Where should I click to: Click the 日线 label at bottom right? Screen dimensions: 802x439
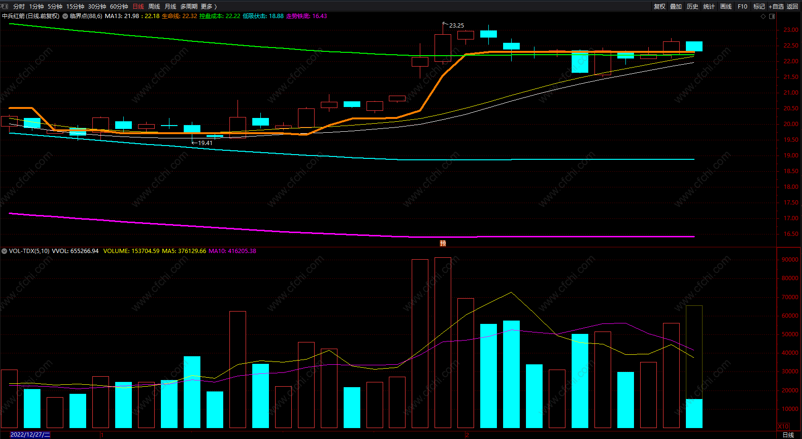[x=788, y=435]
